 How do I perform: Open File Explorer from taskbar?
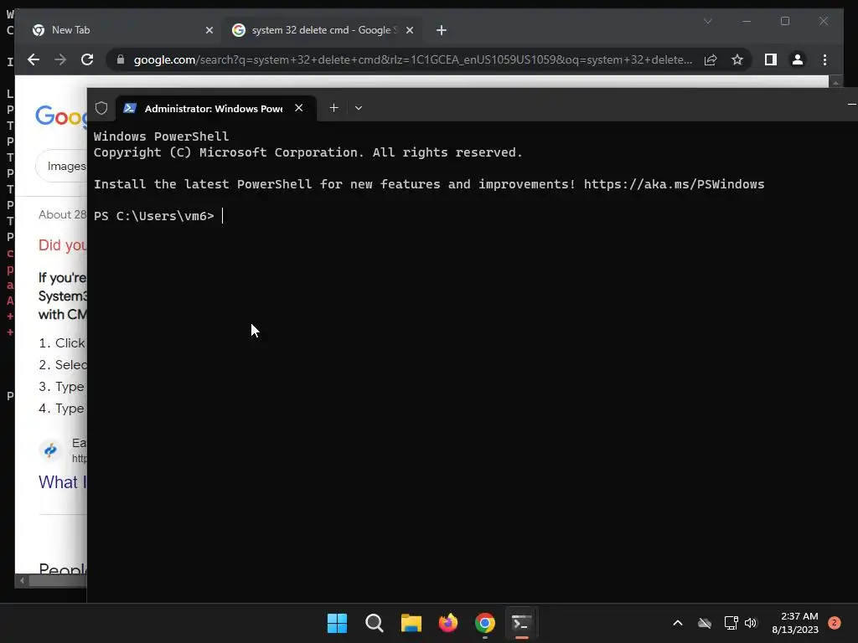(411, 623)
